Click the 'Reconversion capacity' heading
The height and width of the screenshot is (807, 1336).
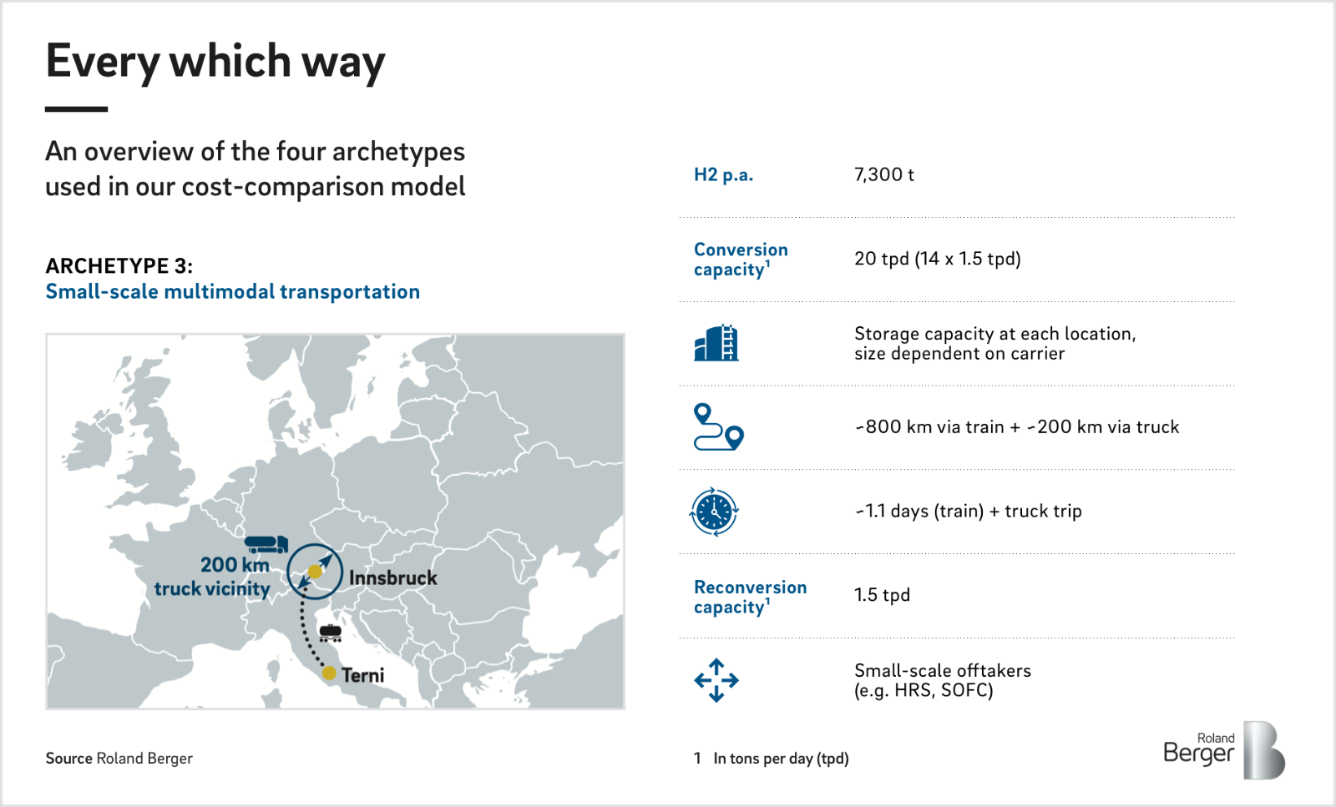pos(750,597)
